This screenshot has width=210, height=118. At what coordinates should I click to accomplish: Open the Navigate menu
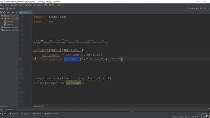pos(14,5)
